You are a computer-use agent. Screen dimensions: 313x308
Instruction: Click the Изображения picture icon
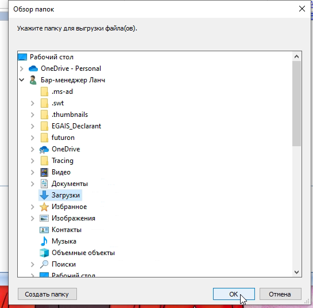[x=44, y=218]
